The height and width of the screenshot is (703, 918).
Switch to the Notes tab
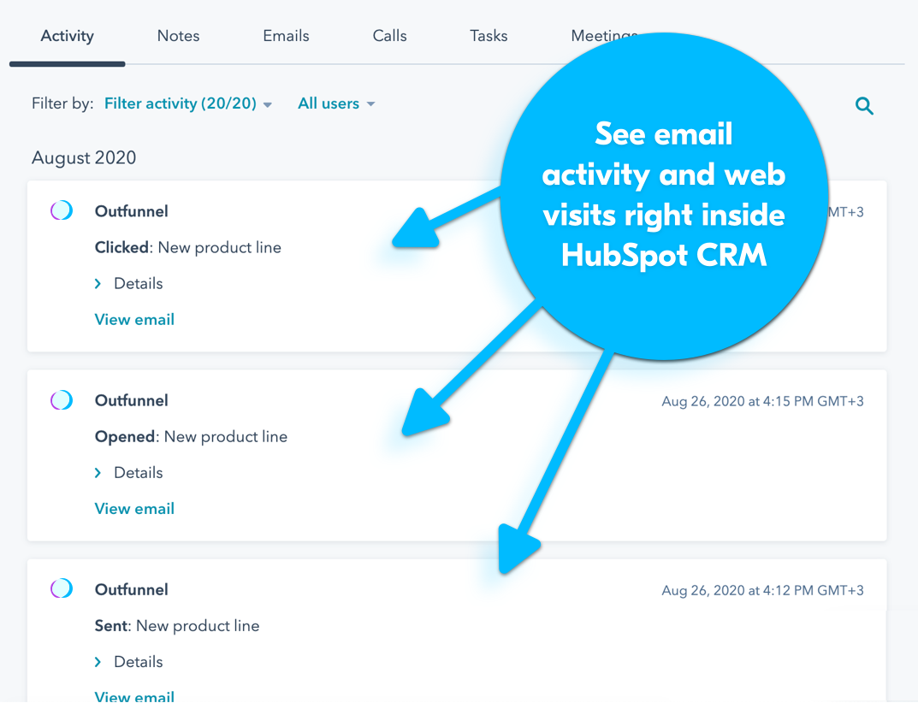point(178,36)
